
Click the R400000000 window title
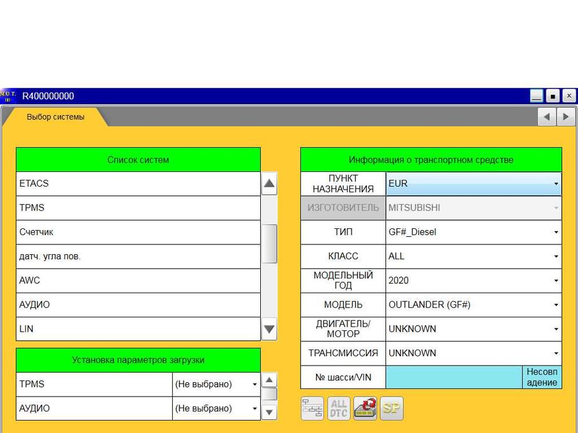point(48,96)
